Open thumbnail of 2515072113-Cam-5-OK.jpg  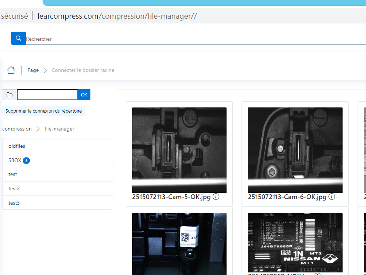point(179,150)
